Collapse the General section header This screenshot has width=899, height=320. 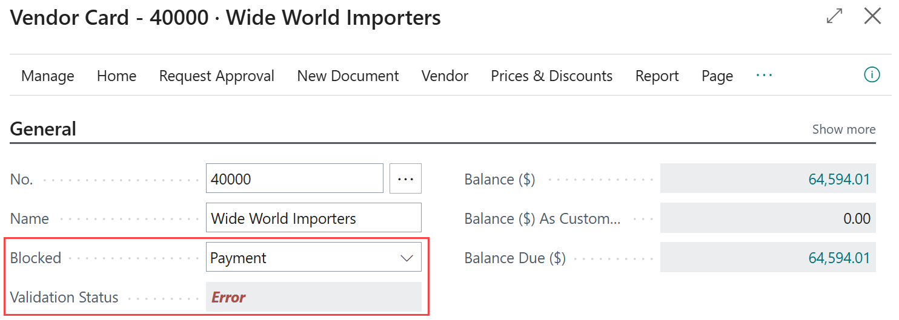coord(44,129)
